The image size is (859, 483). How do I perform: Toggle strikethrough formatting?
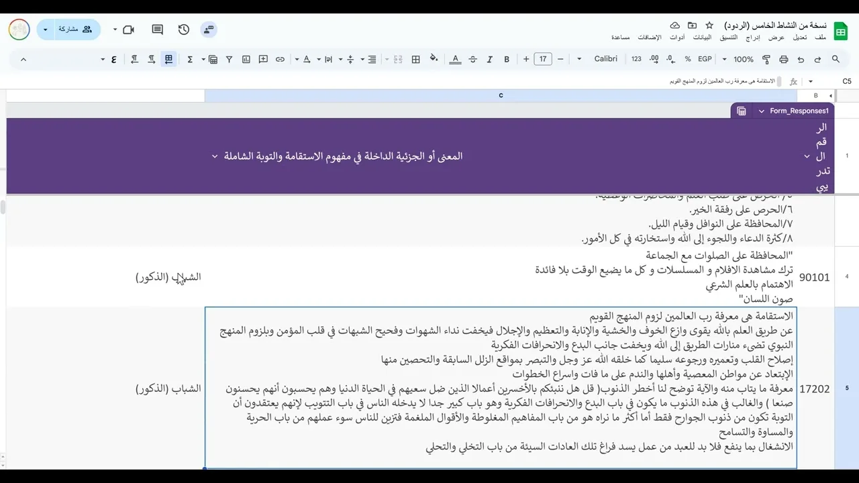click(472, 59)
